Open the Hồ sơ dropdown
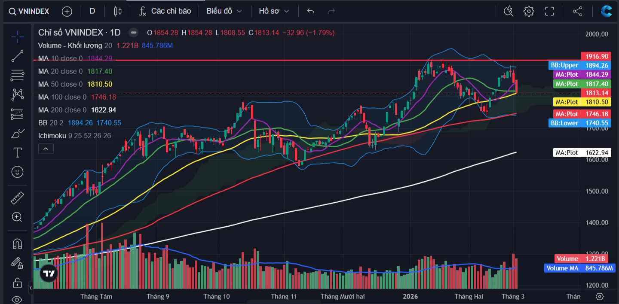 click(274, 11)
